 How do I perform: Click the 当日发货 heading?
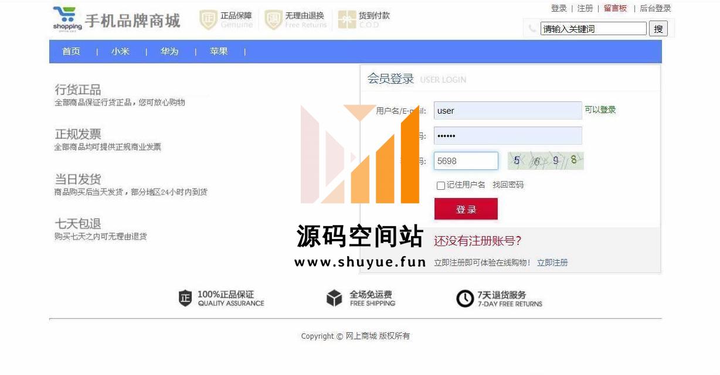[78, 179]
